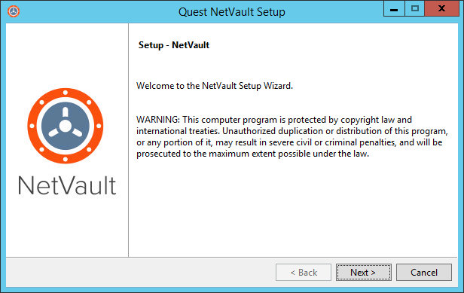Click the Setup - NetVault heading

174,45
